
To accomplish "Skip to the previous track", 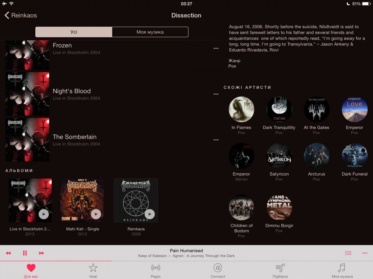I will coord(8,253).
